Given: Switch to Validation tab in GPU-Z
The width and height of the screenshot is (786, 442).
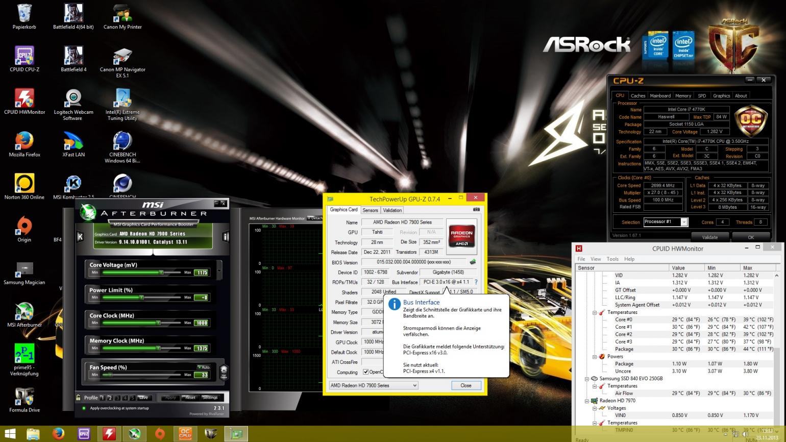Looking at the screenshot, I should 392,210.
